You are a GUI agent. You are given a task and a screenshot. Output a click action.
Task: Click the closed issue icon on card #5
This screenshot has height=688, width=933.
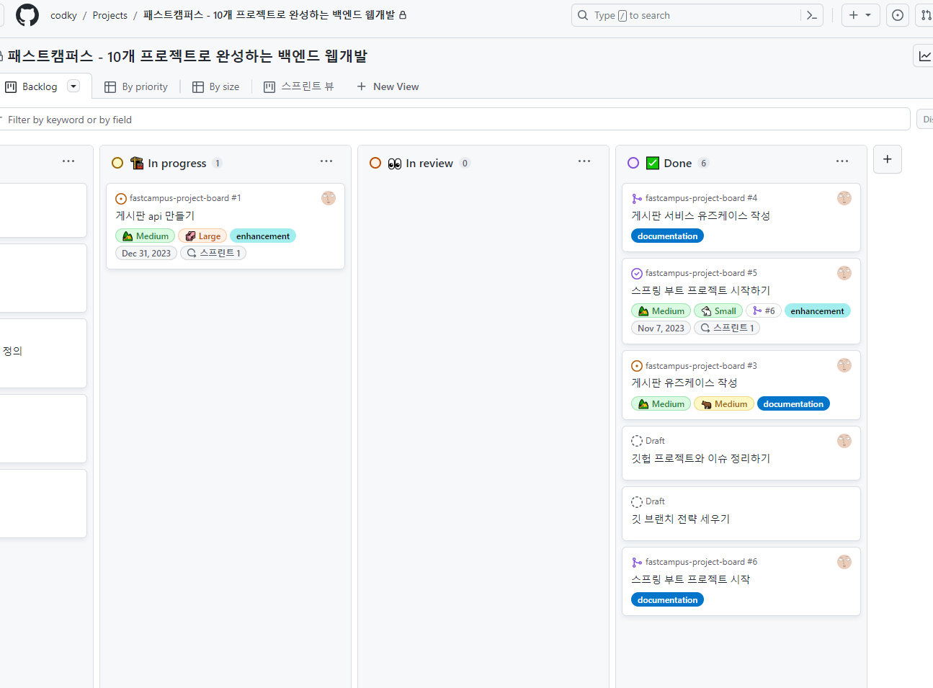coord(637,274)
